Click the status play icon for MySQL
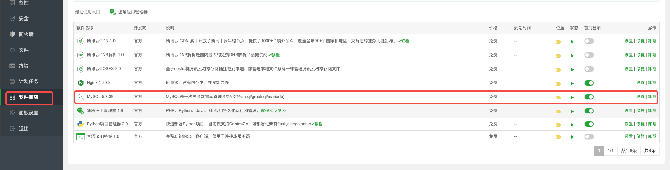 (572, 97)
